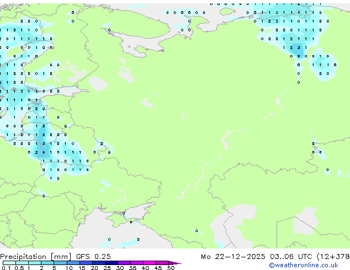Viewport: 350px width, 270px height.
Task: Pick the 2–5 mm legend color swatch
Action: pyautogui.click(x=47, y=263)
